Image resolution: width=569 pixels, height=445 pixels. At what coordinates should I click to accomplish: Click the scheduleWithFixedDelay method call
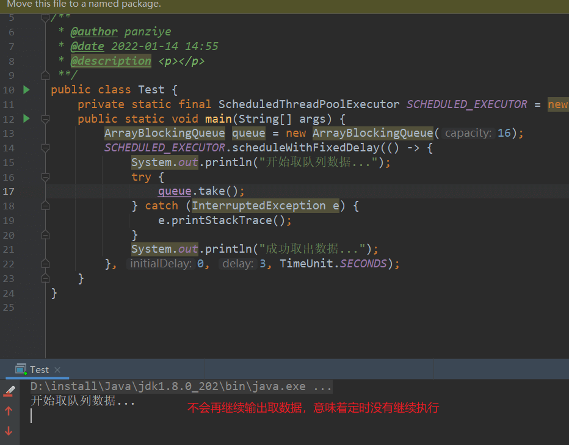tap(306, 148)
